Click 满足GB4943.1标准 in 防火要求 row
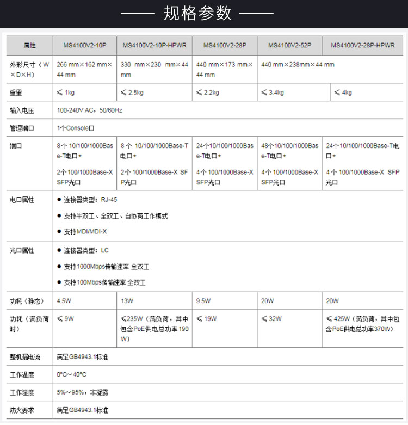408x425 pixels. pos(82,410)
